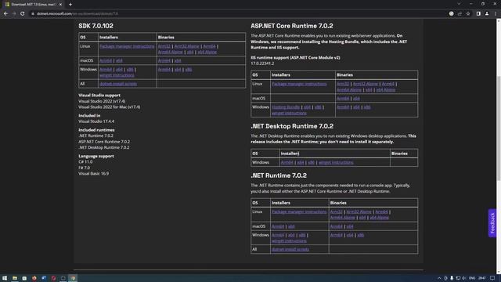Open .NET Runtime Linux Package manager instructions
This screenshot has width=501, height=282.
[x=299, y=212]
